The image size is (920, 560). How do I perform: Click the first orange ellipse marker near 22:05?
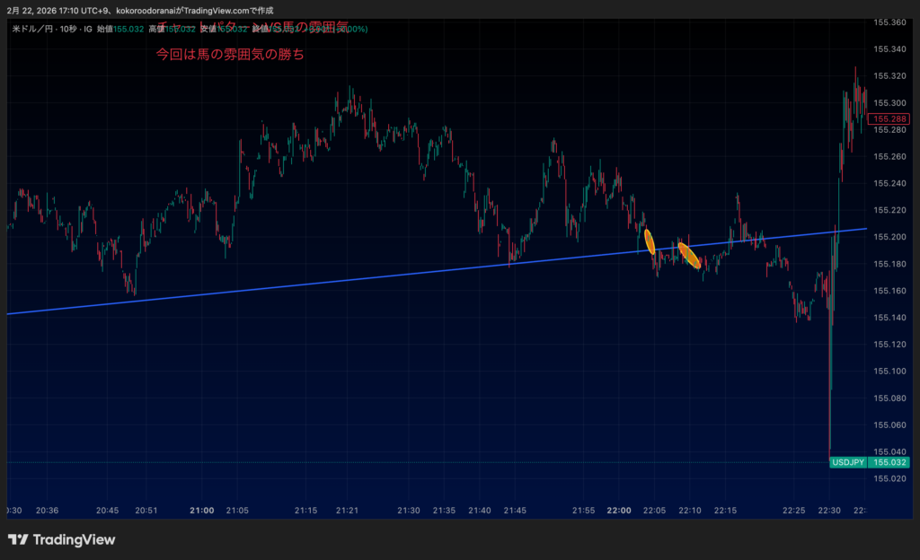coord(649,241)
